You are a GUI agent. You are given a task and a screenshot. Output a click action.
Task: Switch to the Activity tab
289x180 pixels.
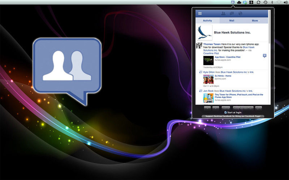[x=207, y=21]
